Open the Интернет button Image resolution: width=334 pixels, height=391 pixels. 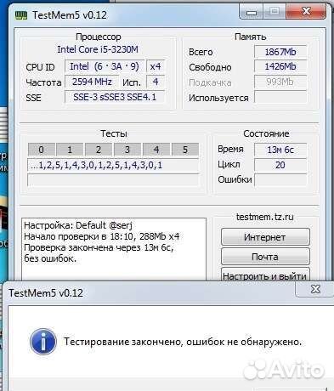click(x=265, y=237)
